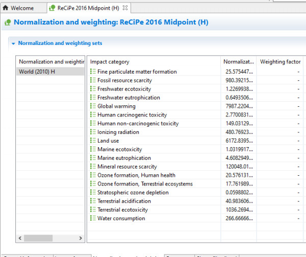The image size is (306, 257).
Task: Click the Human non-carcinogenic toxicity row icon
Action: tap(93, 123)
